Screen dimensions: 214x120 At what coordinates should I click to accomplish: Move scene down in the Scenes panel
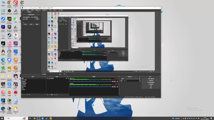(29, 95)
